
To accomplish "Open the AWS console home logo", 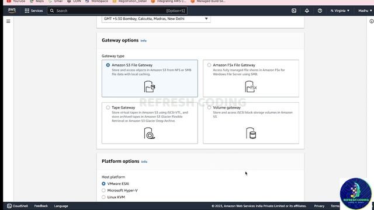I will click(x=12, y=10).
